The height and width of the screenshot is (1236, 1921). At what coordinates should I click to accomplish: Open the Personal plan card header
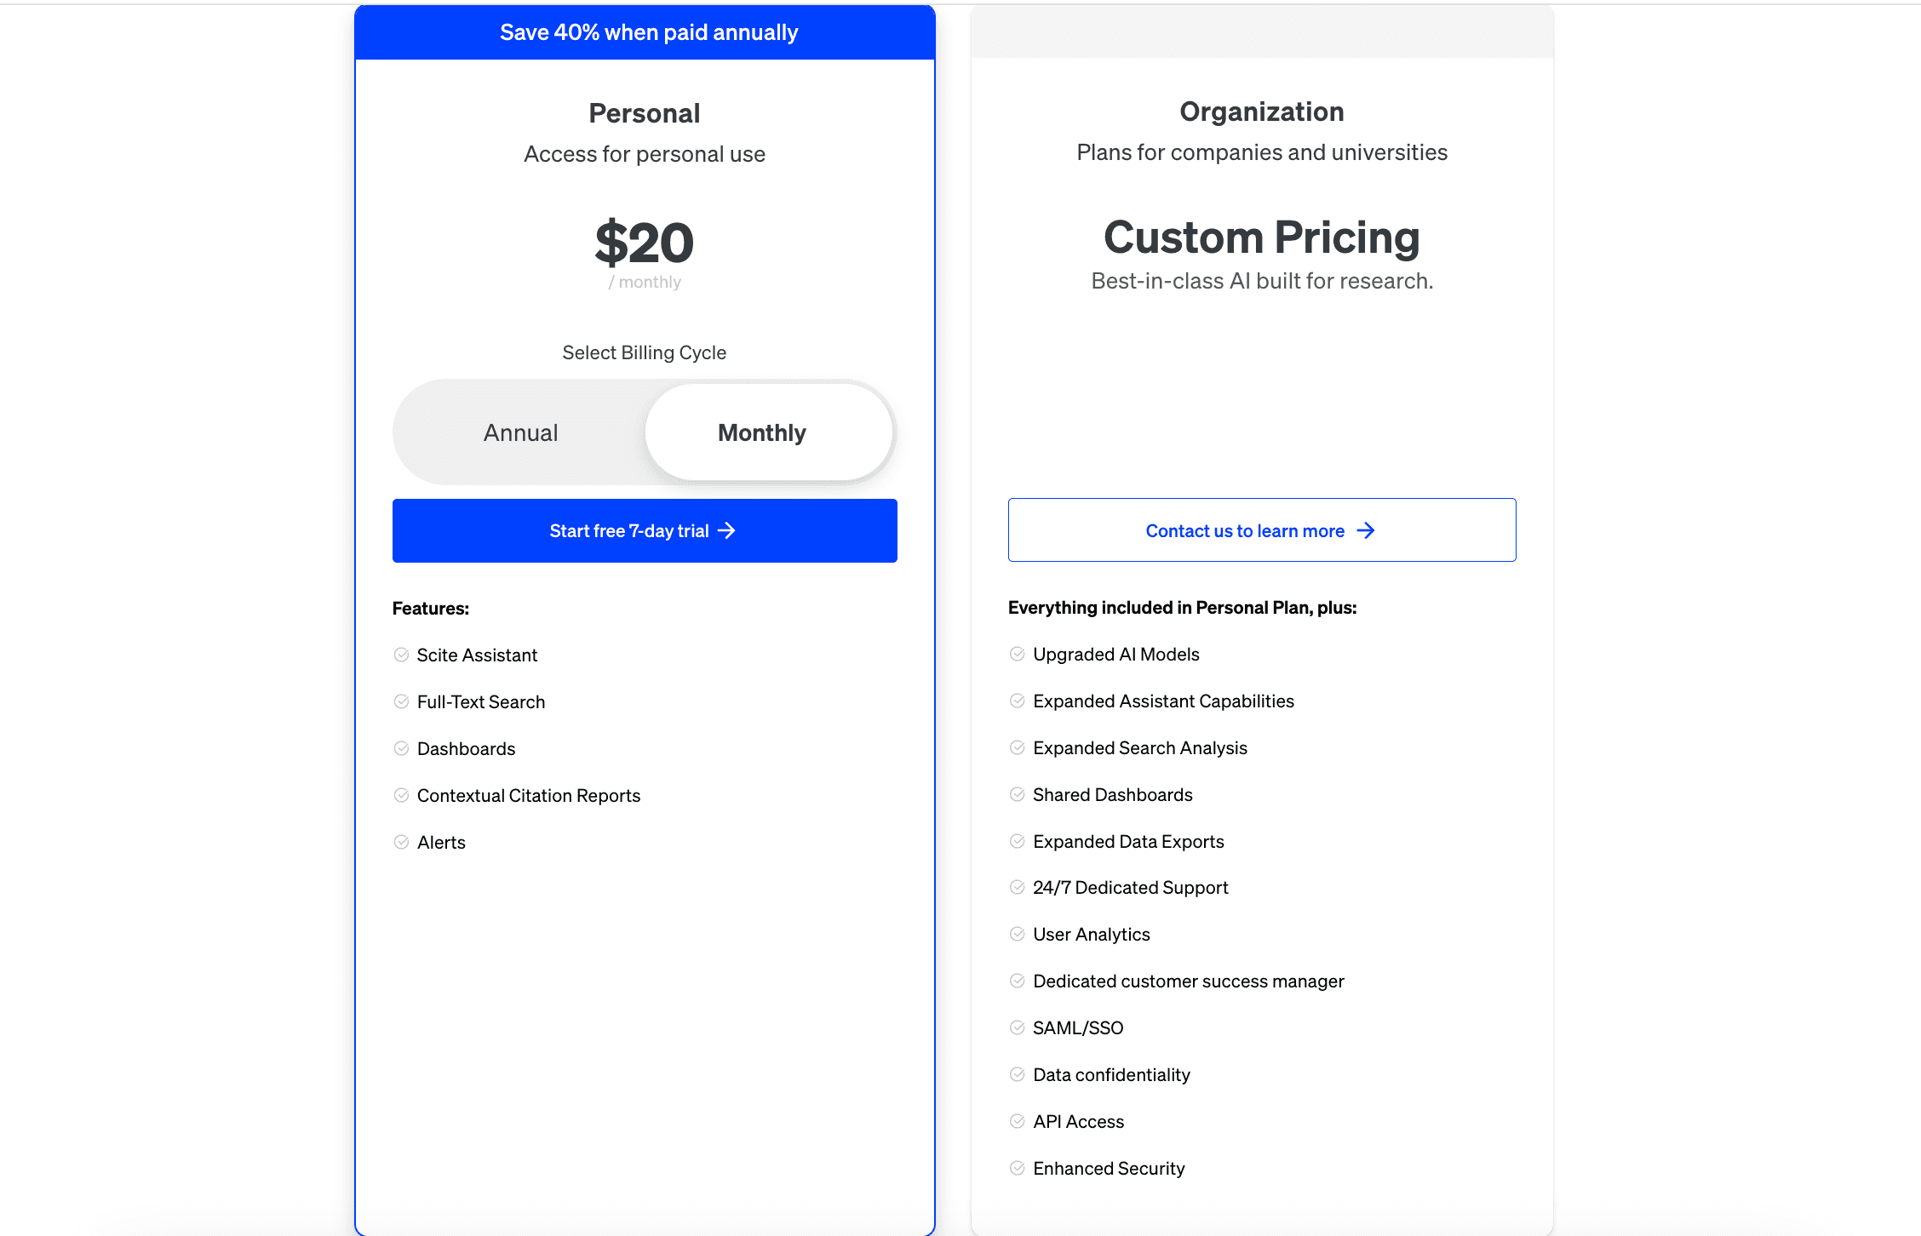(x=645, y=112)
